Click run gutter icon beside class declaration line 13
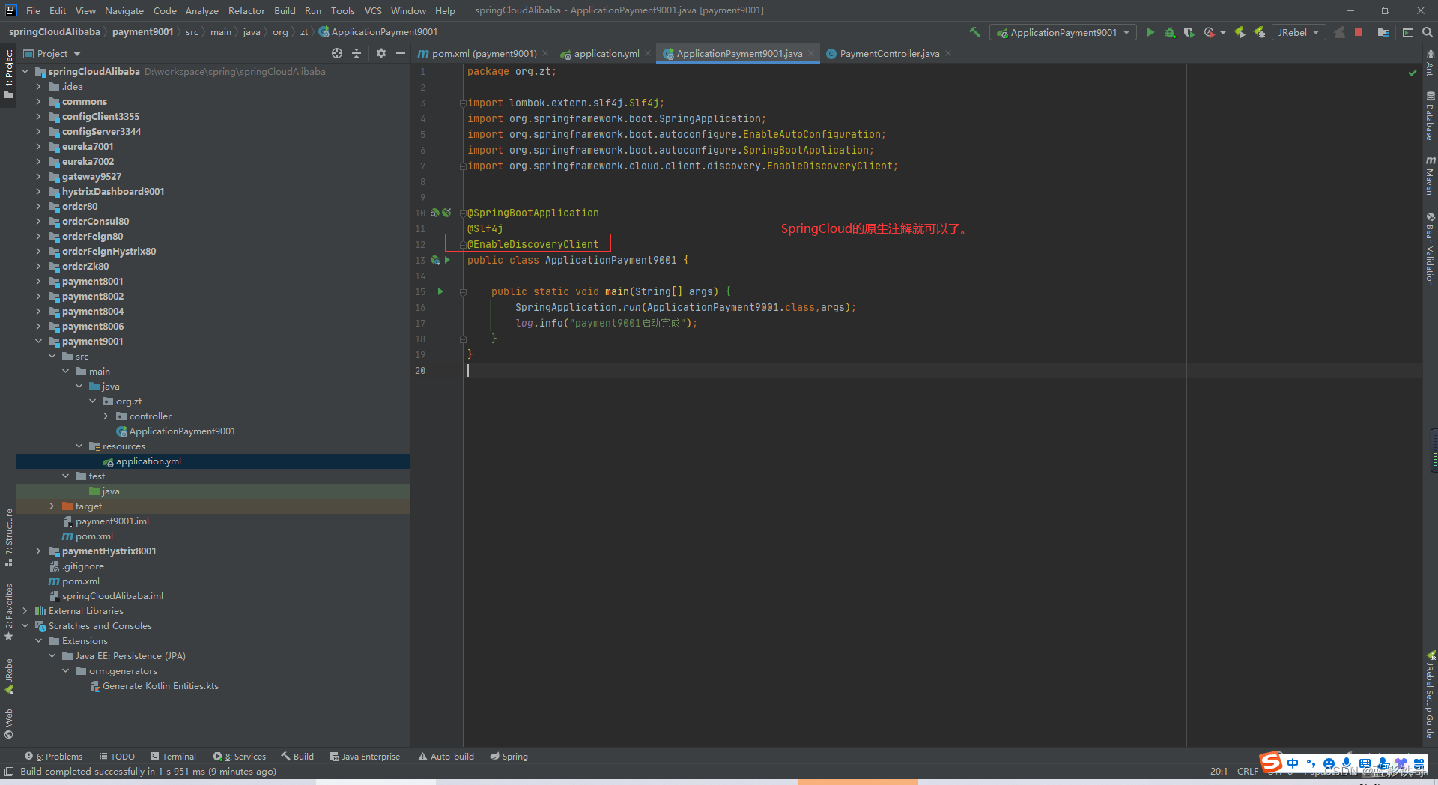Image resolution: width=1438 pixels, height=785 pixels. [447, 260]
